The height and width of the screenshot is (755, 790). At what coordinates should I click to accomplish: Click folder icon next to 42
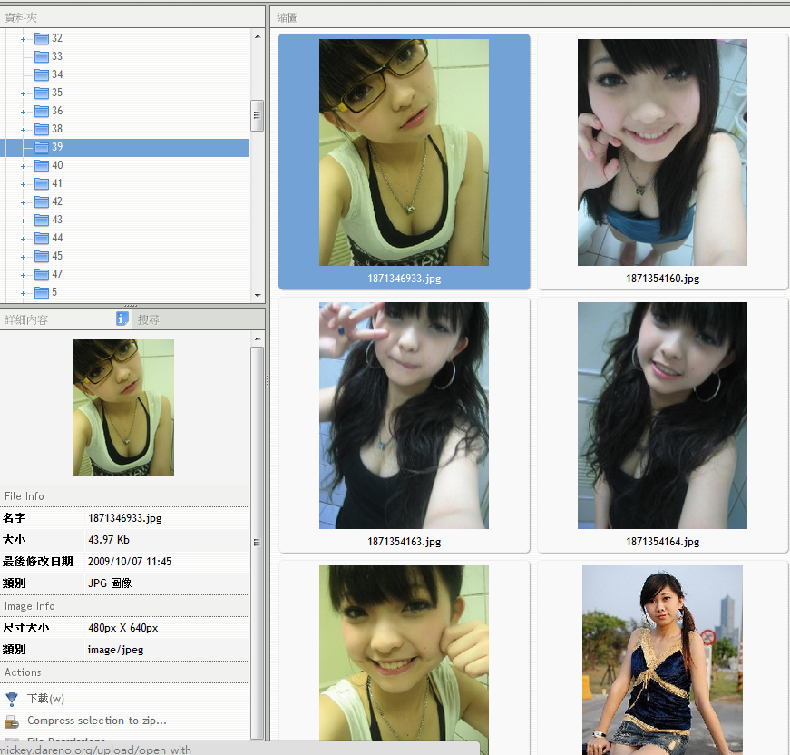point(42,201)
